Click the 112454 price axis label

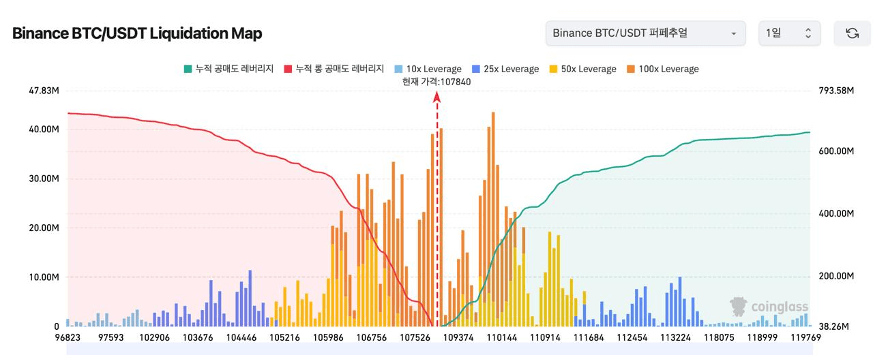[x=633, y=337]
